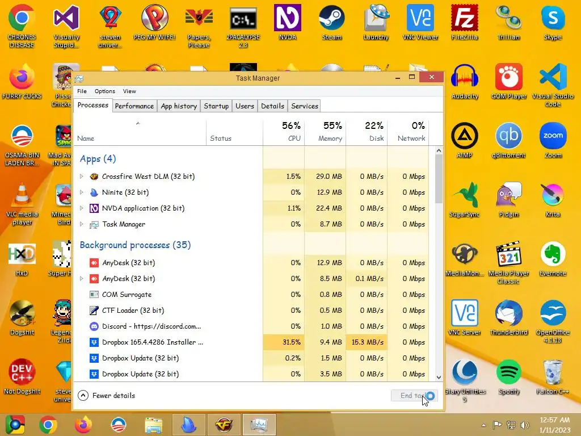Click the Status column header

click(x=234, y=132)
